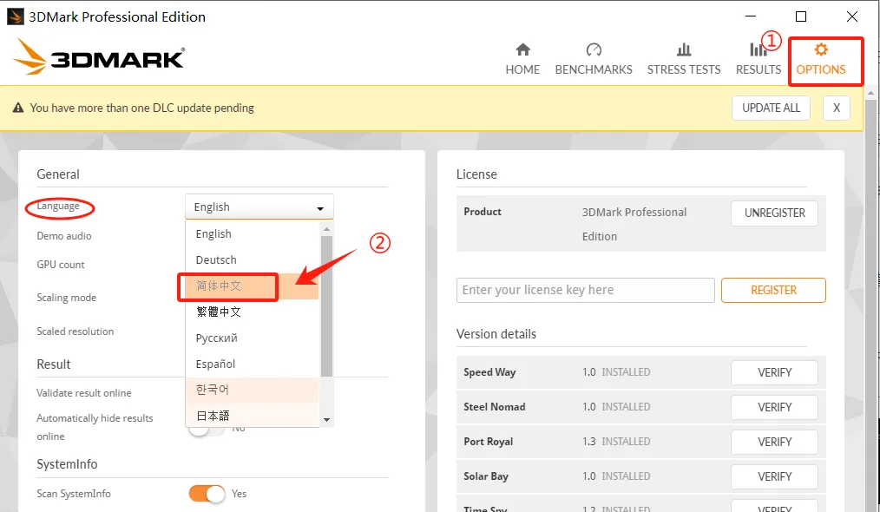Click the Language setting label
Image resolution: width=880 pixels, height=512 pixels.
58,207
